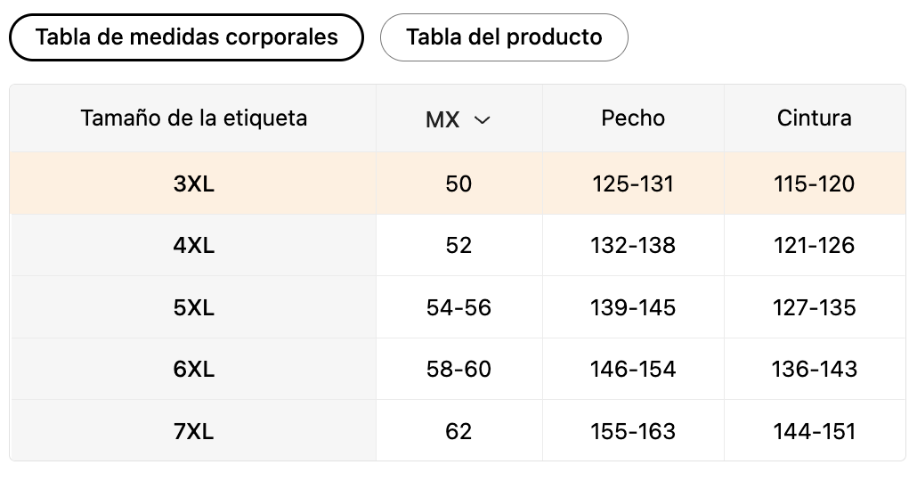This screenshot has height=481, width=917.
Task: Click the MX value 58-60 cell
Action: click(458, 370)
